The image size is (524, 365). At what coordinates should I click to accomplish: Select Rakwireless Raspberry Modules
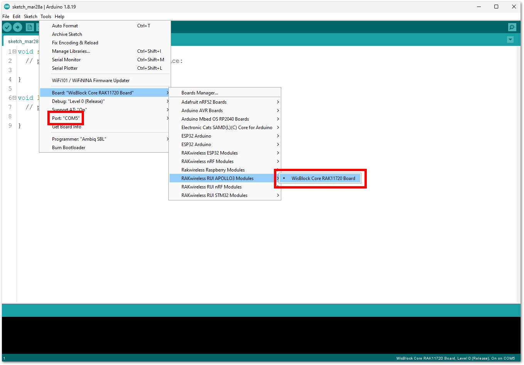coord(225,170)
